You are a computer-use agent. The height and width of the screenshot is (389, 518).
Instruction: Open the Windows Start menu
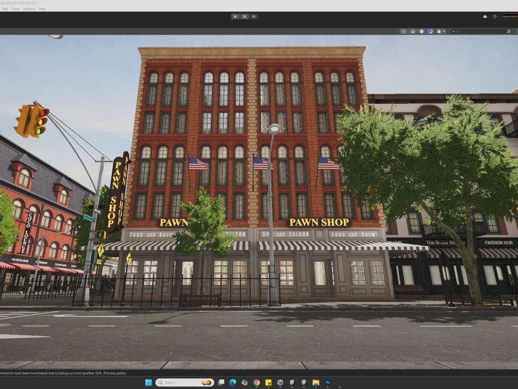pos(149,382)
